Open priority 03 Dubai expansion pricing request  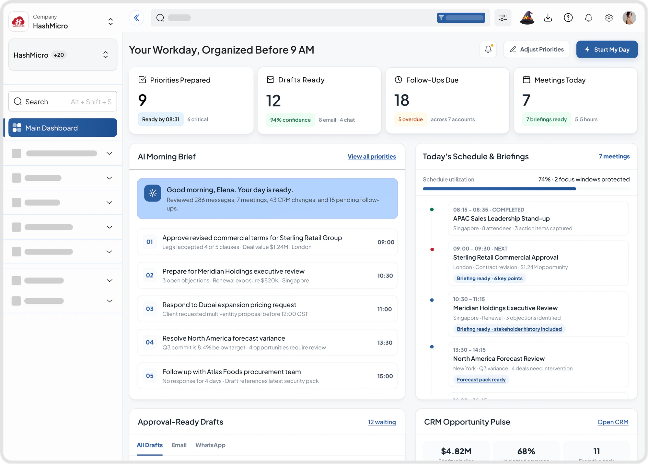click(x=267, y=309)
